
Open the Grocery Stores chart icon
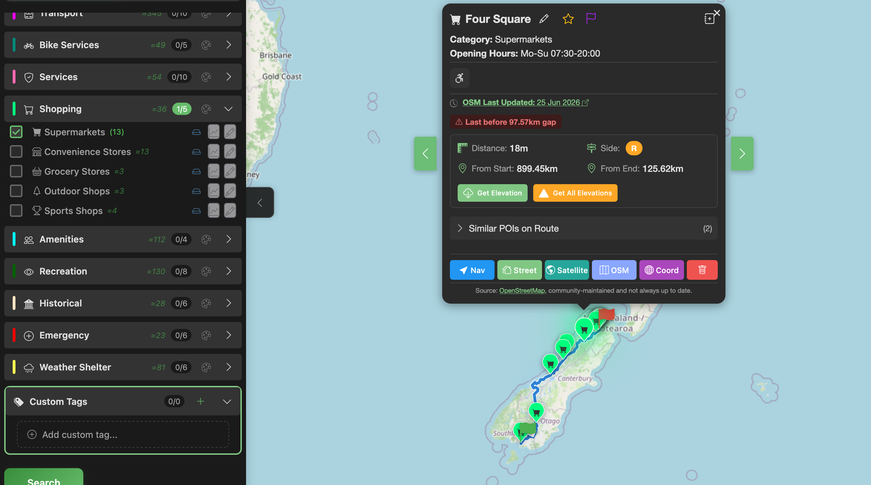pyautogui.click(x=214, y=171)
